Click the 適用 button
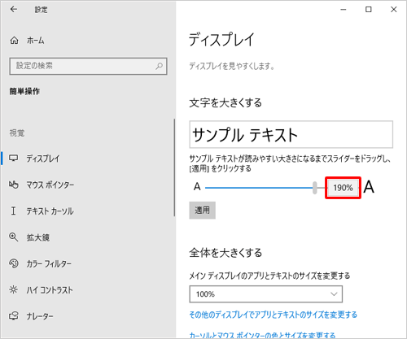407x339 pixels. pos(203,210)
